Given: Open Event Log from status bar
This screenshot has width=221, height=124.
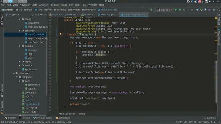Looking at the screenshot, I should (x=210, y=118).
